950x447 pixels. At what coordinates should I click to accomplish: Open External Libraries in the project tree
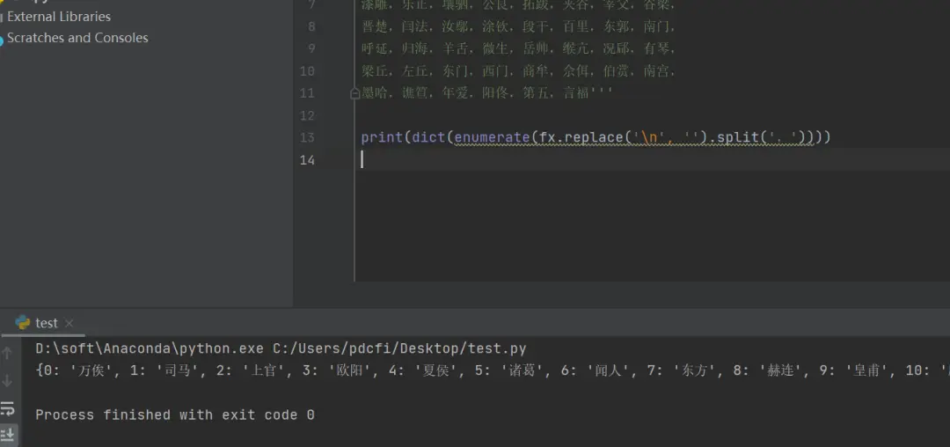[59, 17]
